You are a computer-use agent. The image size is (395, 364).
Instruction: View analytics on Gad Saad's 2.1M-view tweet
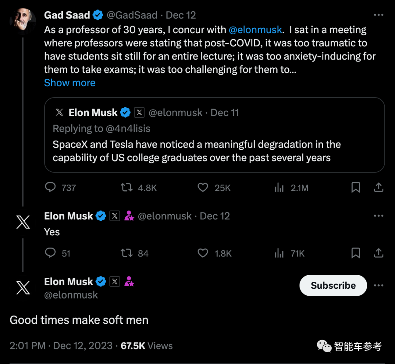279,188
